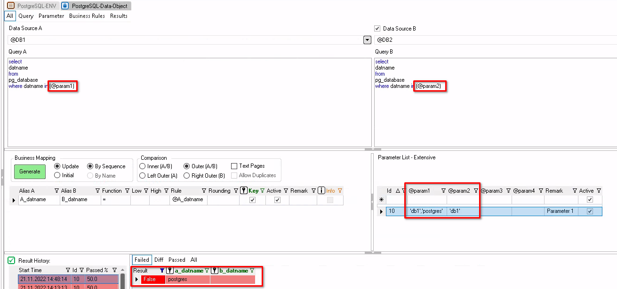
Task: Click the filter icon on @param1 column
Action: (443, 191)
